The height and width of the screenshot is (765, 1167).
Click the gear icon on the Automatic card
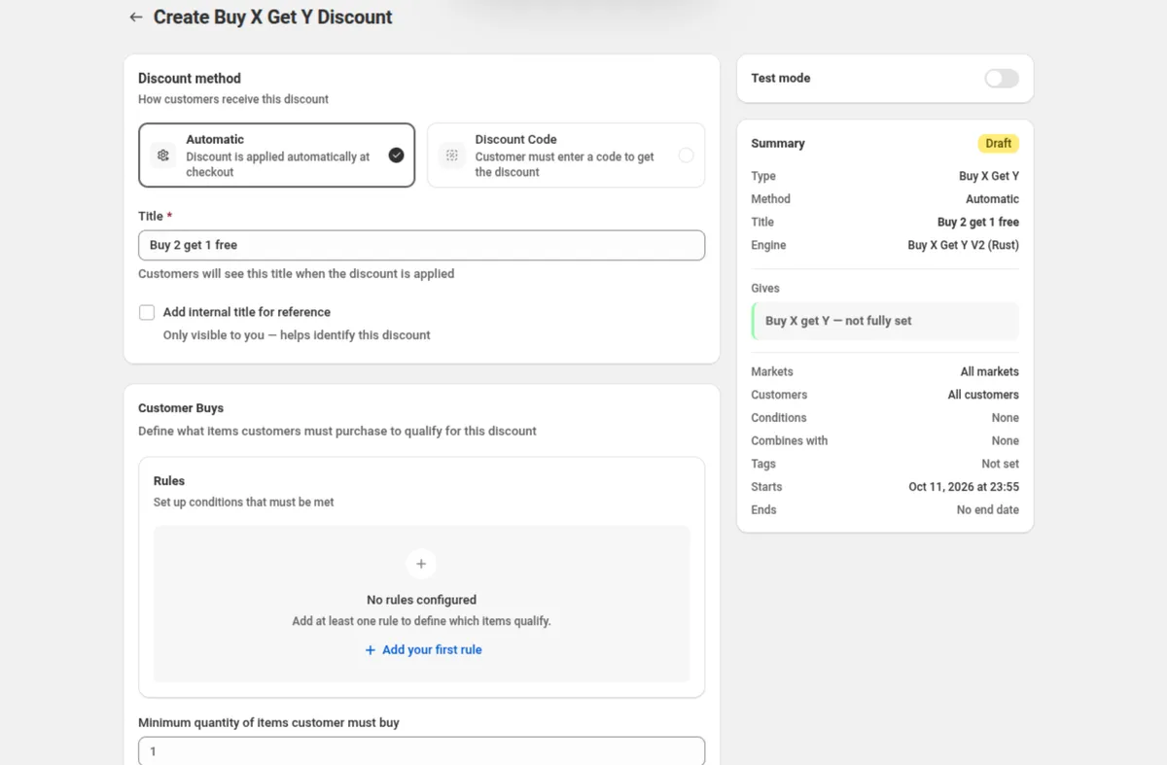[x=163, y=156]
